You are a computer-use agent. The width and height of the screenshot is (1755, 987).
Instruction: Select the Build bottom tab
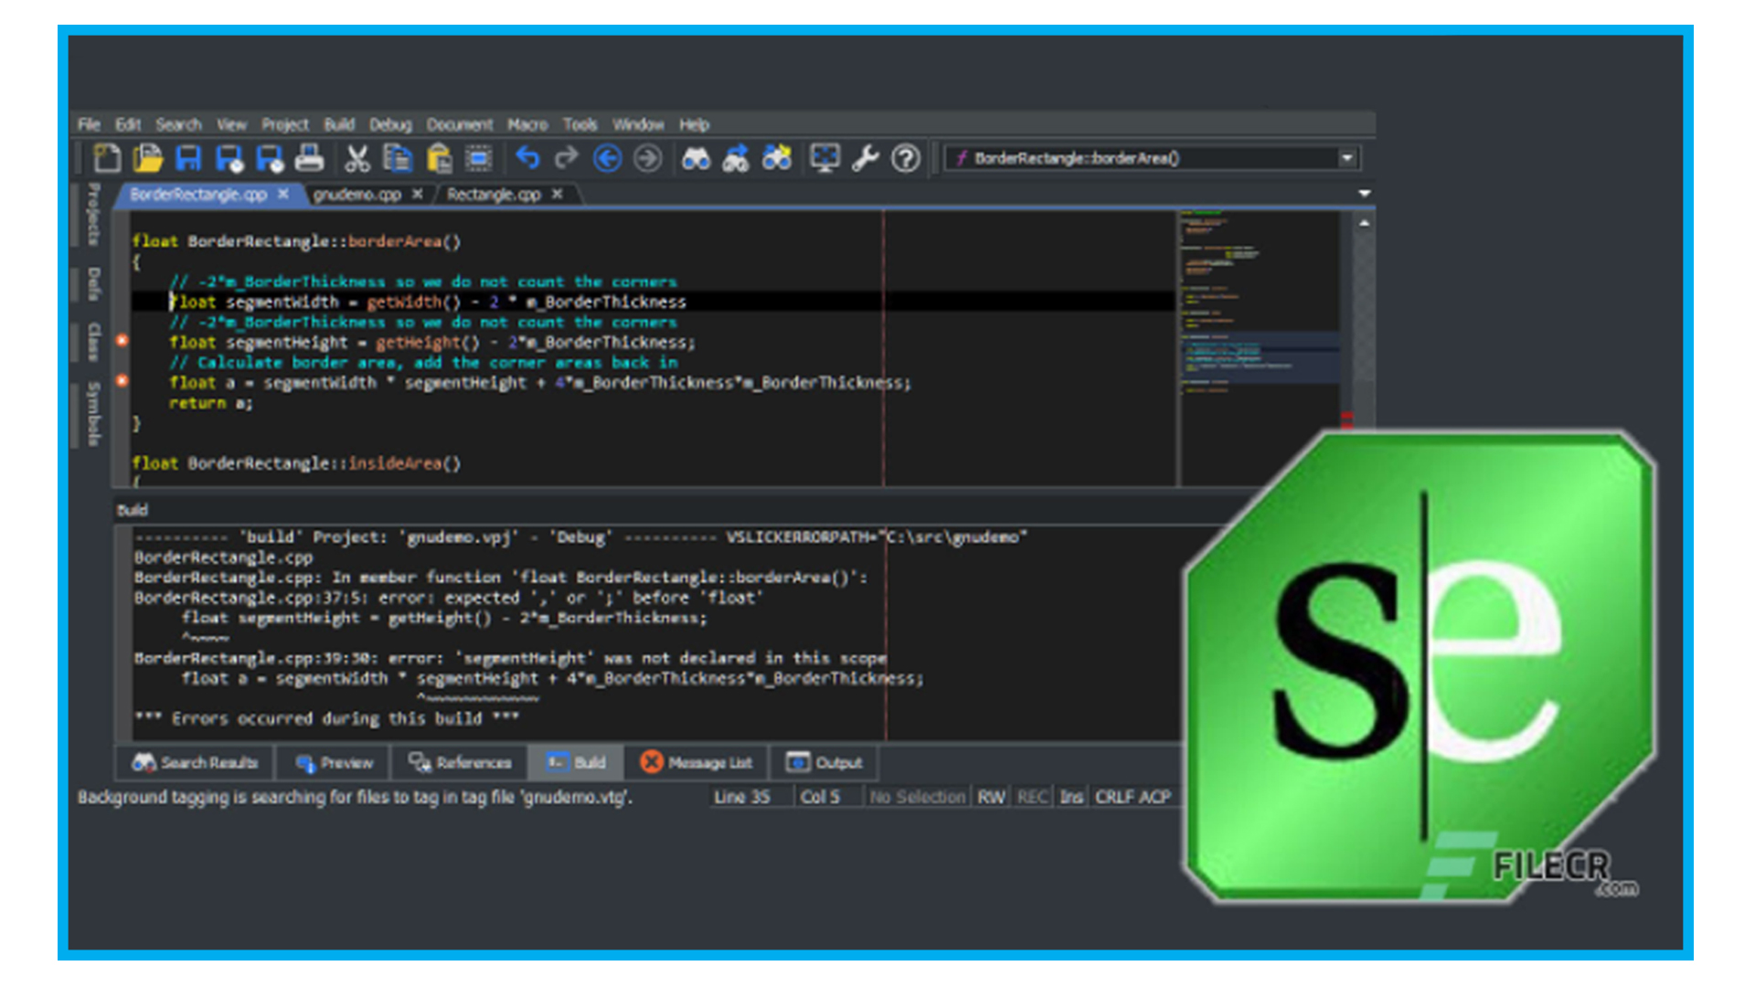(x=576, y=762)
